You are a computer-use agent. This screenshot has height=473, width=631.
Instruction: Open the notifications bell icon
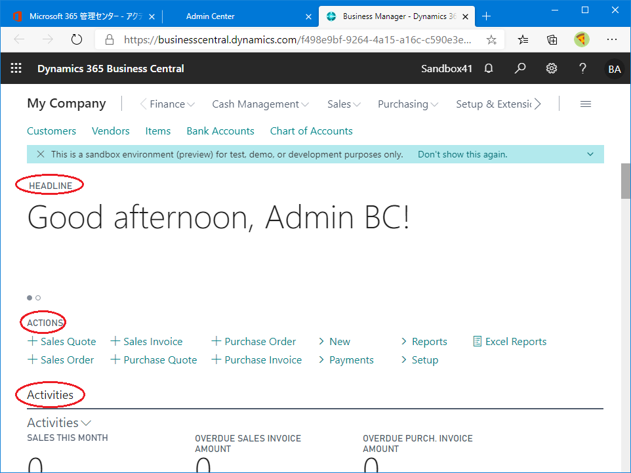488,68
